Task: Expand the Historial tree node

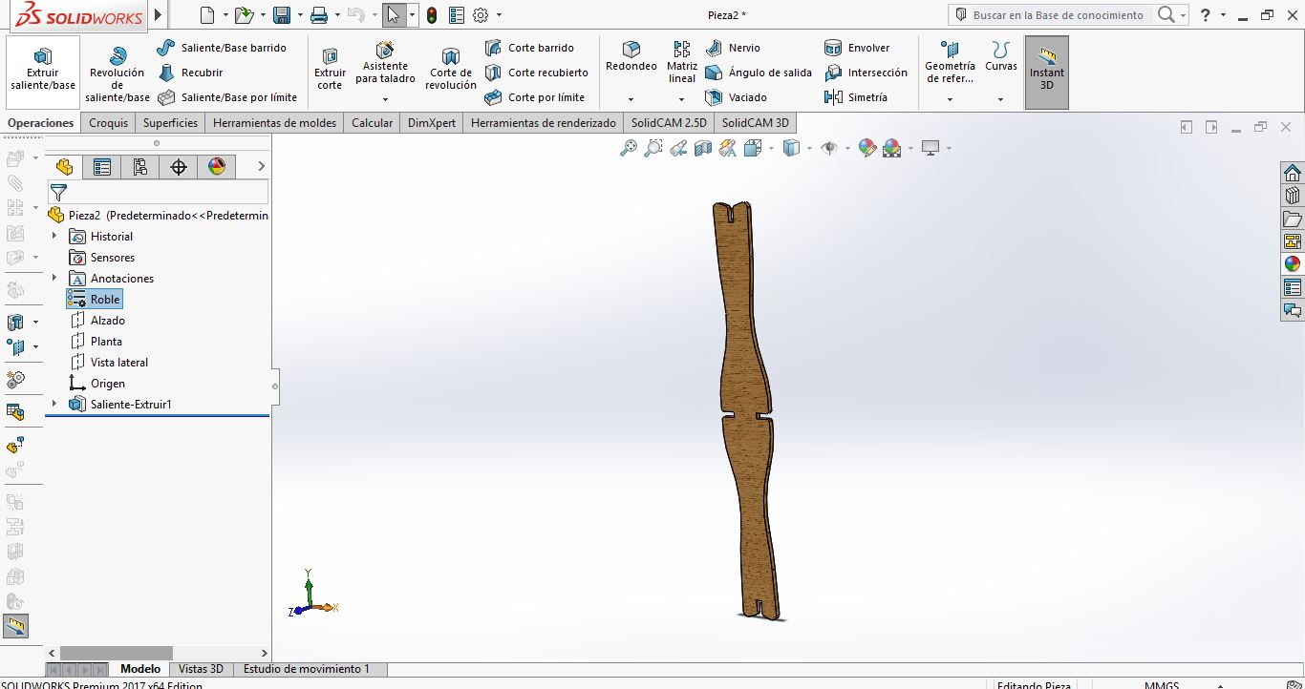Action: [x=54, y=237]
